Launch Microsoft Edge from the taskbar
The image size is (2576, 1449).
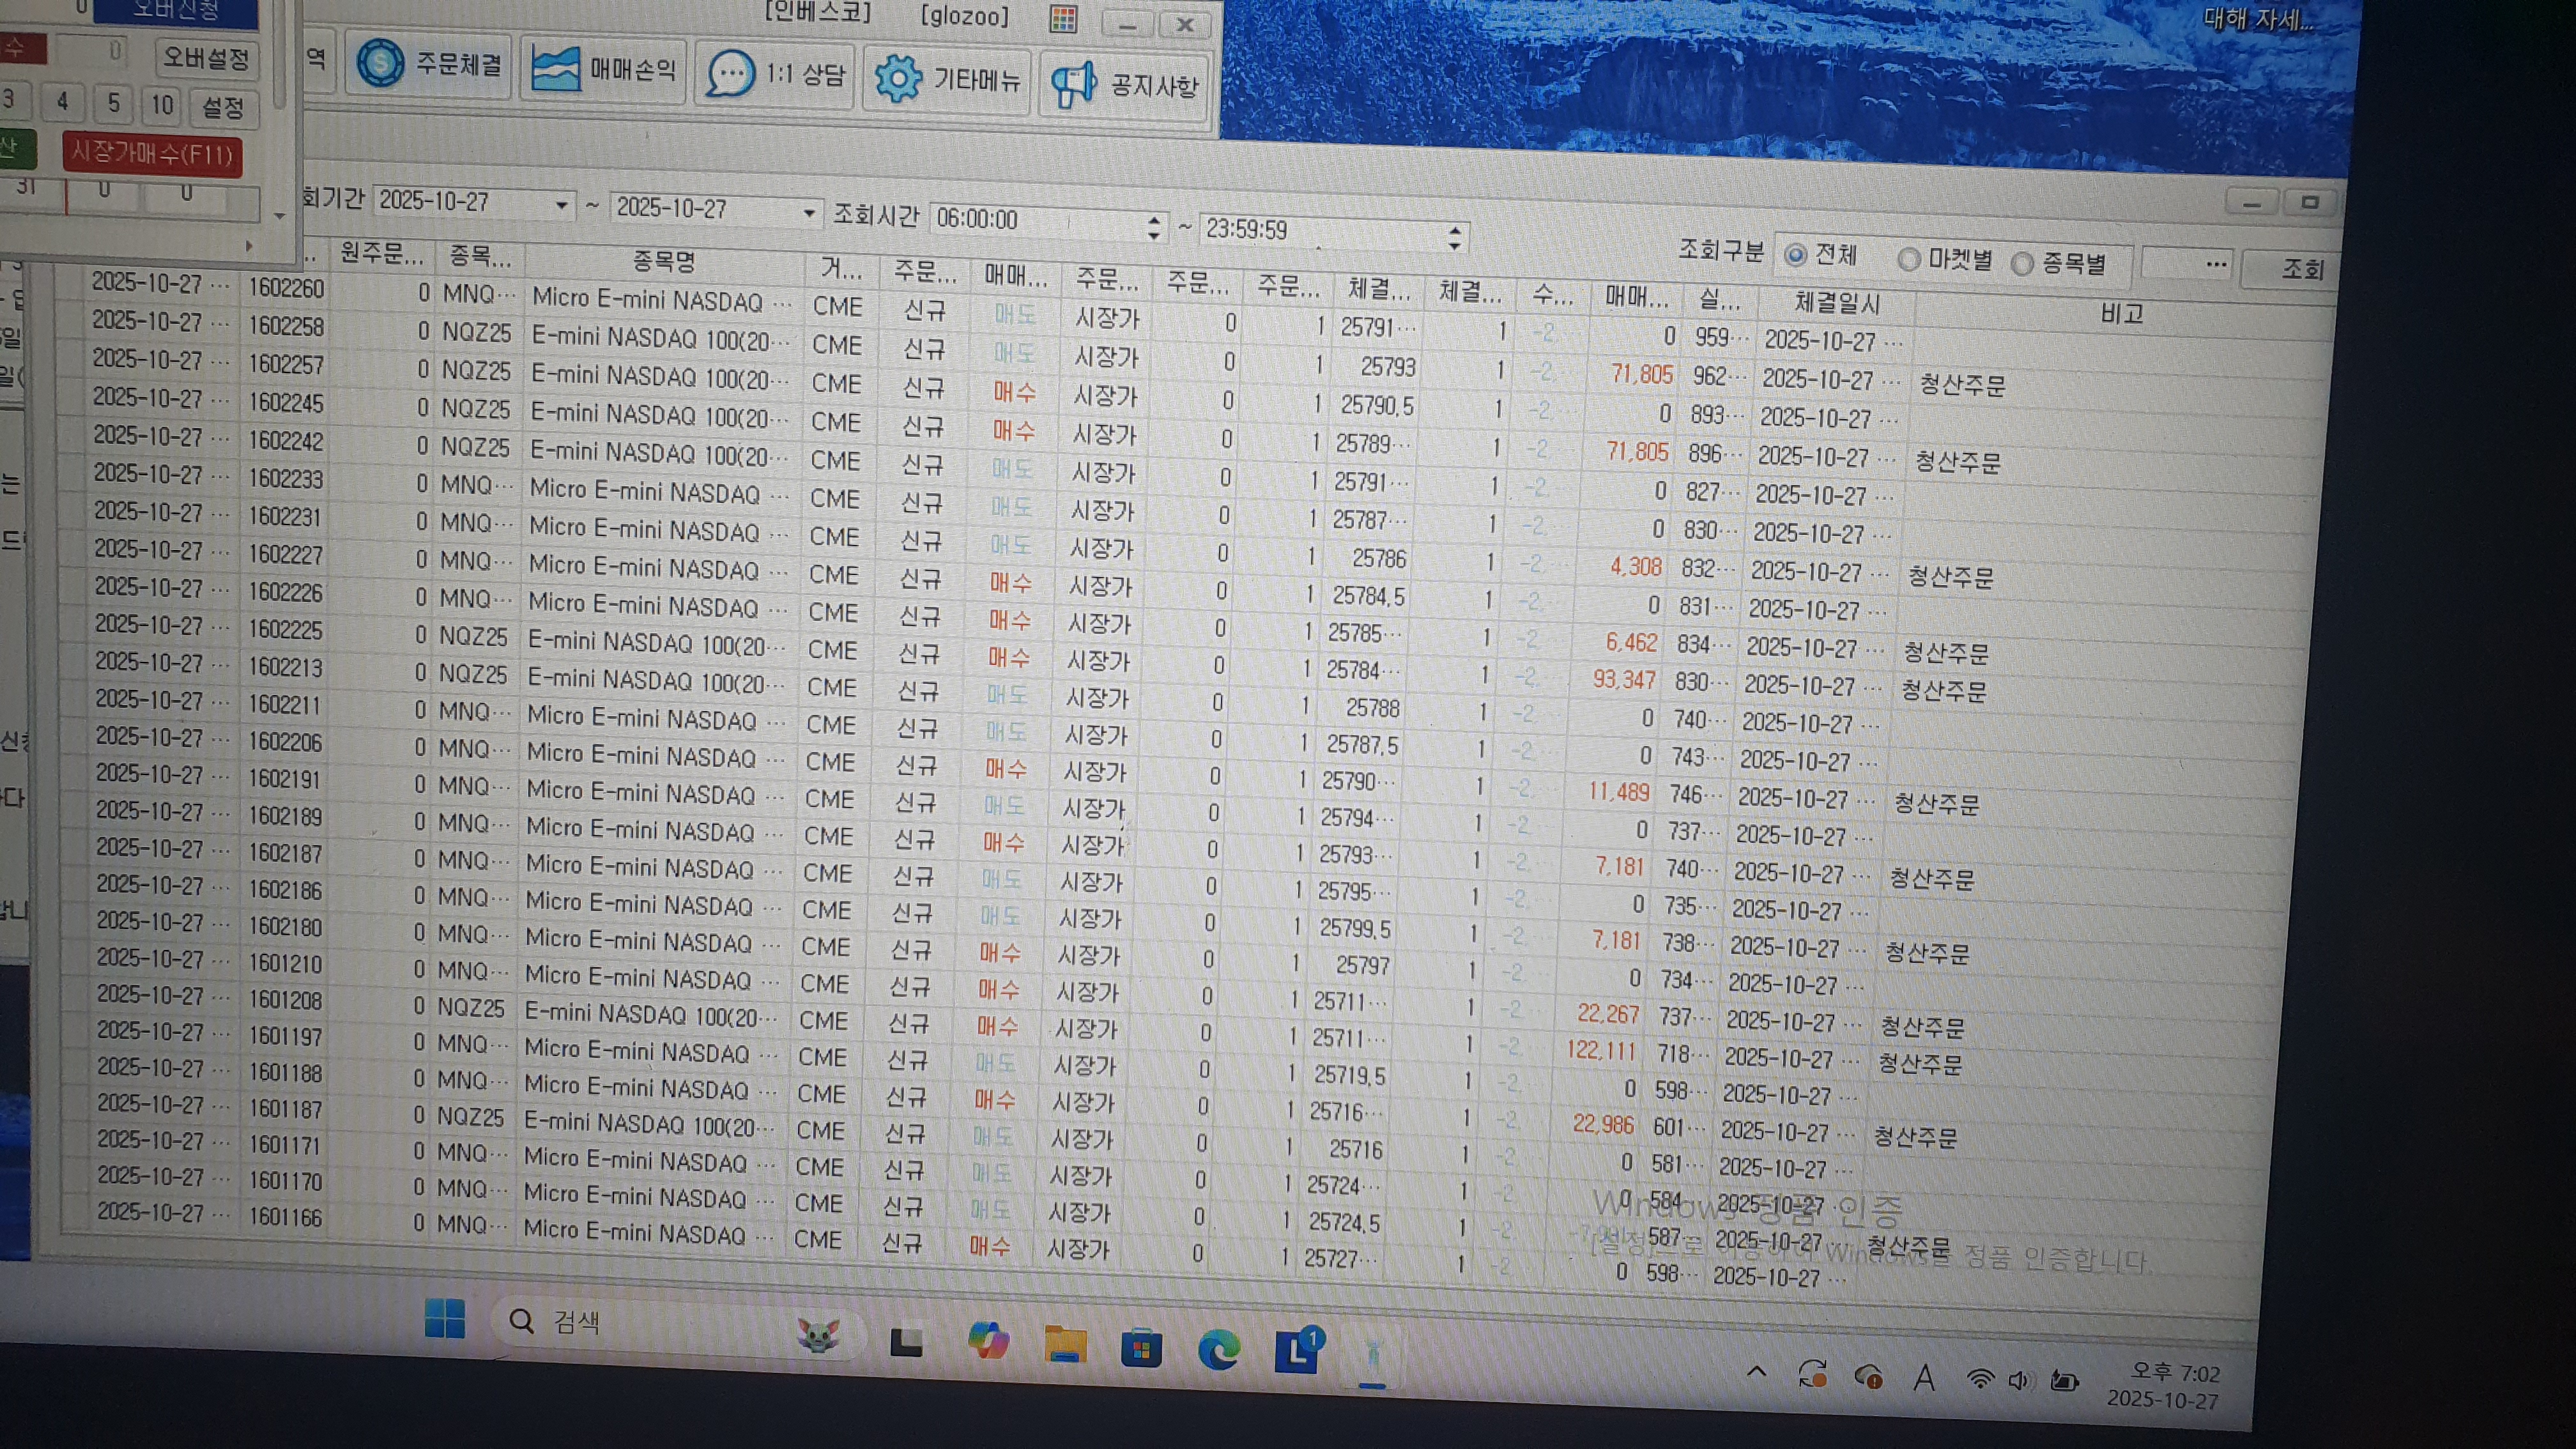coord(1218,1351)
